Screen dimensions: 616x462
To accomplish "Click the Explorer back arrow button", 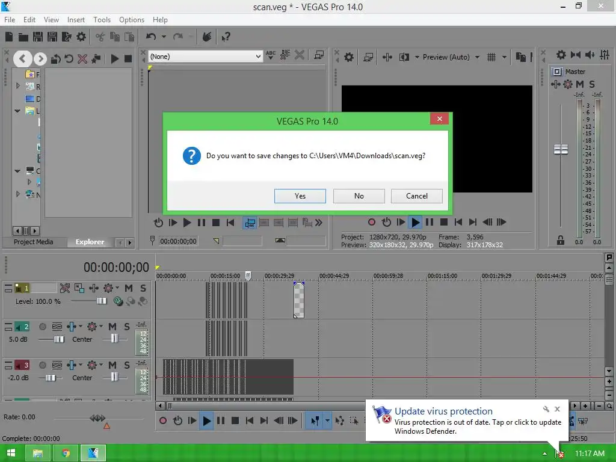I will point(22,59).
